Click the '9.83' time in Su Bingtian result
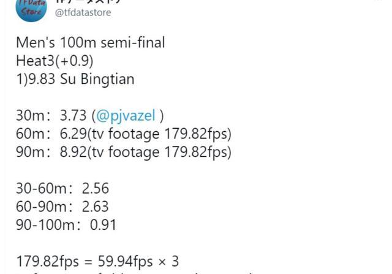This screenshot has height=274, width=392. tap(42, 79)
